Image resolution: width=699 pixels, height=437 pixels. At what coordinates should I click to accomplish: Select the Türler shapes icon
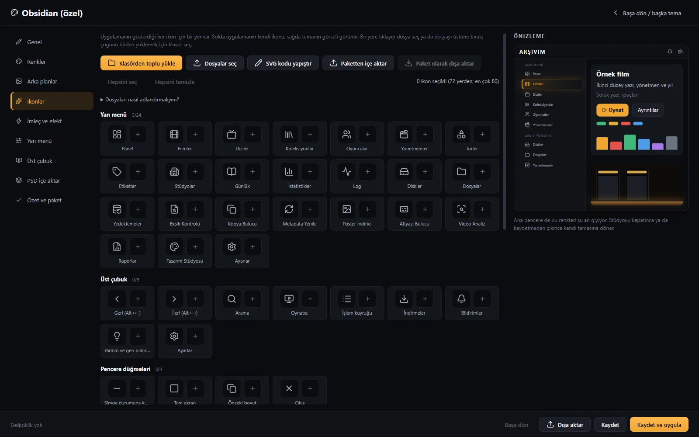tap(461, 134)
